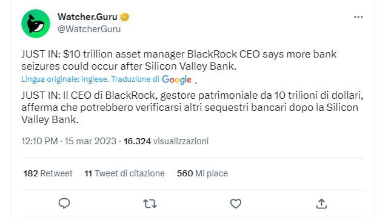Click the gold verified badge
The height and width of the screenshot is (220, 377).
coord(124,17)
